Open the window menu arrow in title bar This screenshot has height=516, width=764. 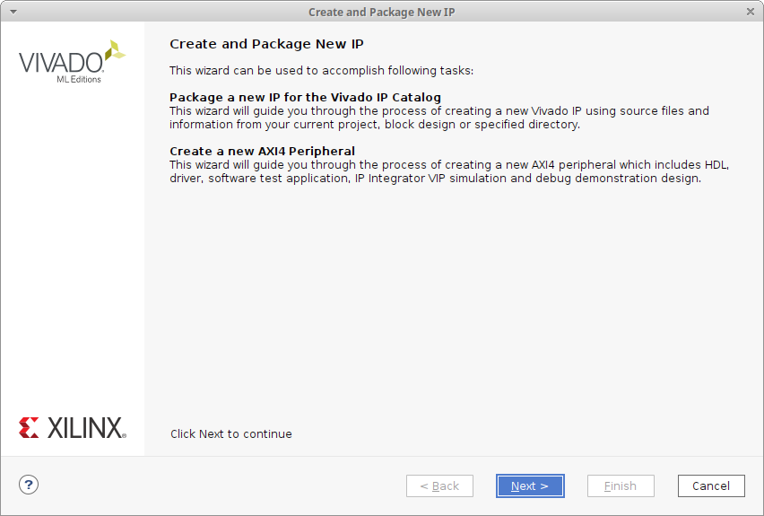click(12, 11)
